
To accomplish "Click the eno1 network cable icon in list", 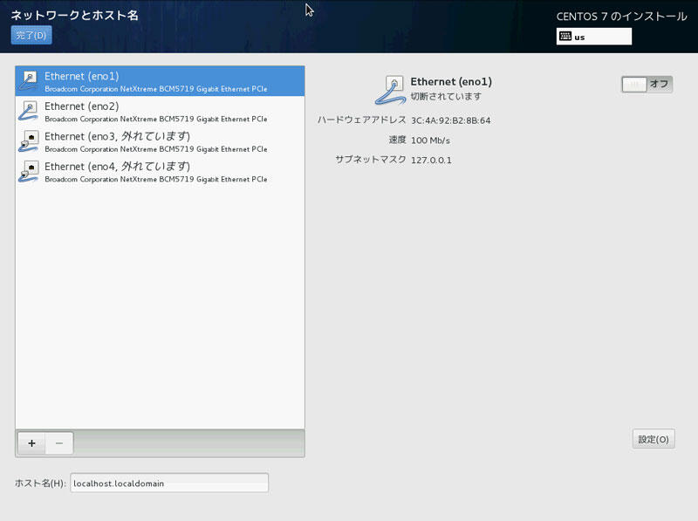I will (29, 81).
